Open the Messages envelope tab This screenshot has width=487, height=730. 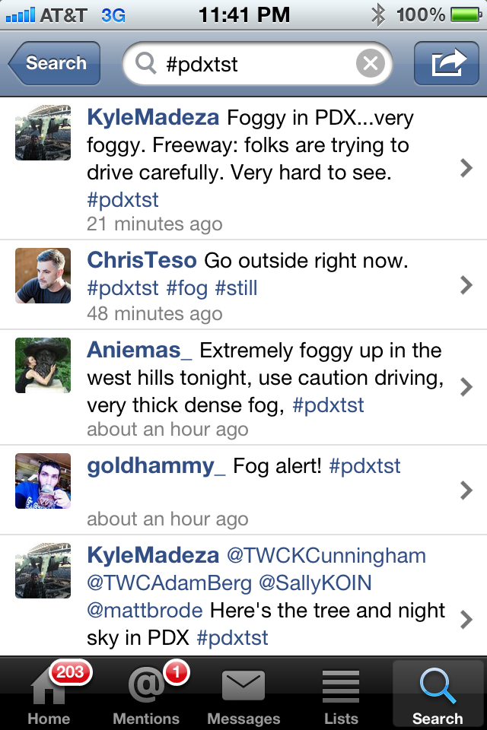pos(243,692)
